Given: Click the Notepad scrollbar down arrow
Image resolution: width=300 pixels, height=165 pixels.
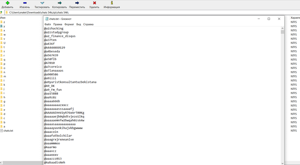Looking at the screenshot, I should (x=282, y=163).
